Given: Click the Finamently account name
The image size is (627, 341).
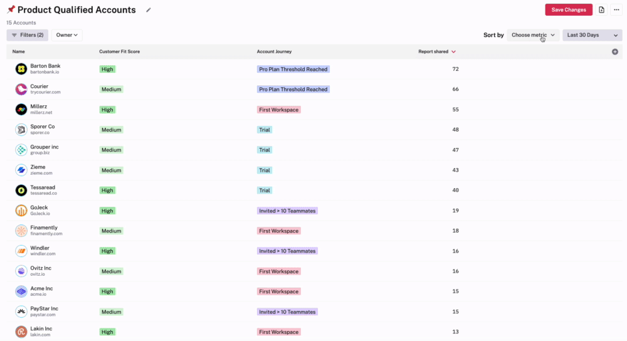Looking at the screenshot, I should pyautogui.click(x=44, y=228).
